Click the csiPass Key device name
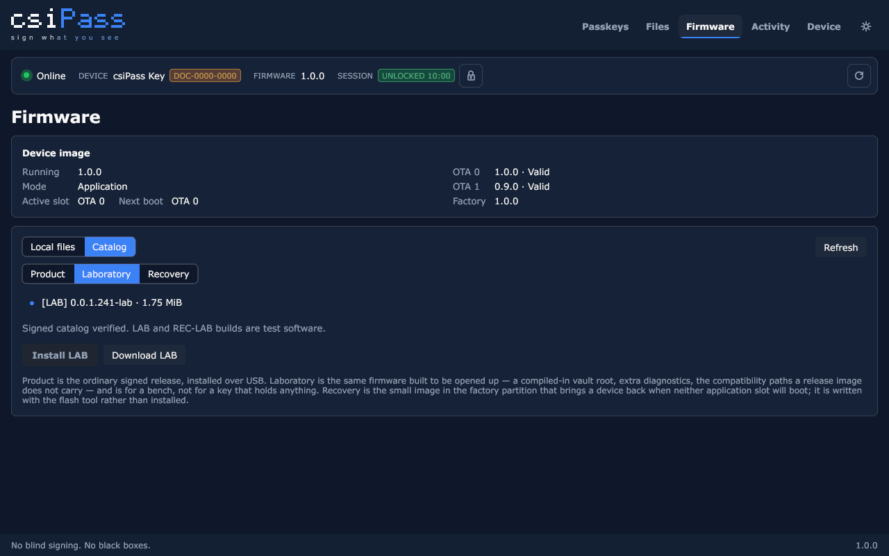 (x=139, y=76)
